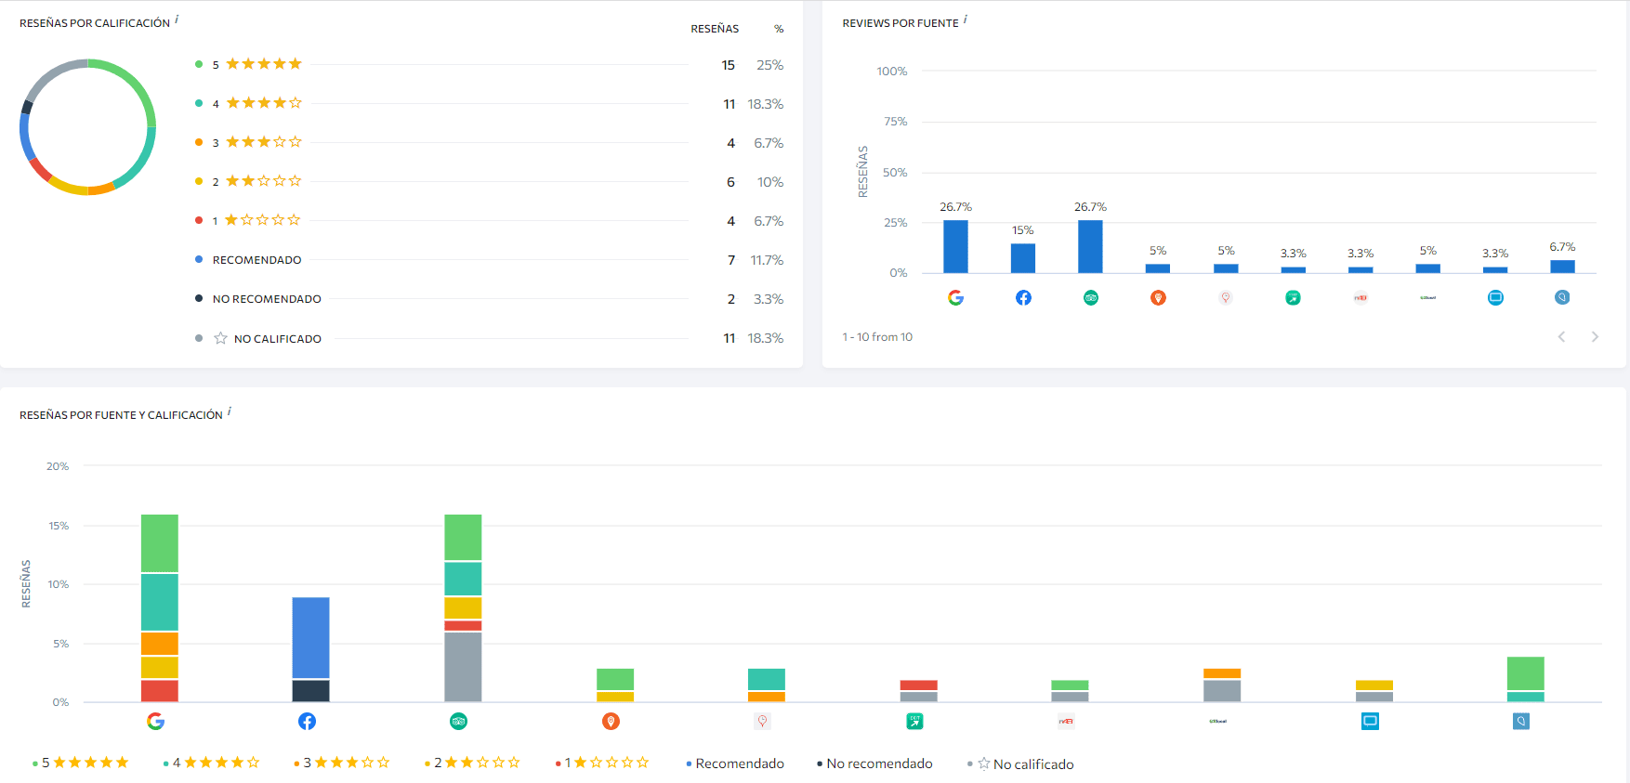Toggle the No recomendado legend item below stacked chart
The image size is (1630, 783).
point(874,763)
